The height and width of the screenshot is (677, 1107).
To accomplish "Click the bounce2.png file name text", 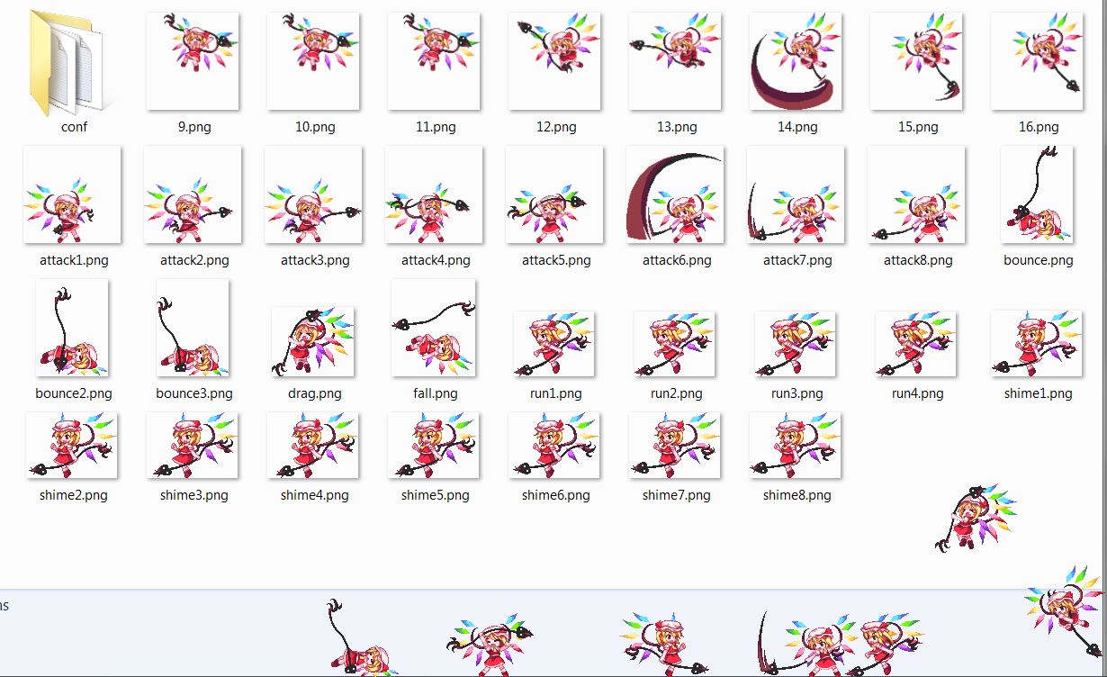I will (x=74, y=393).
